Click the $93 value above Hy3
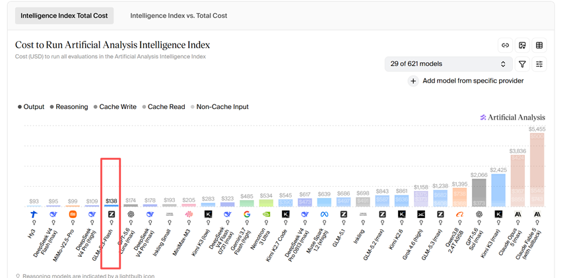This screenshot has width=571, height=278. [x=34, y=201]
